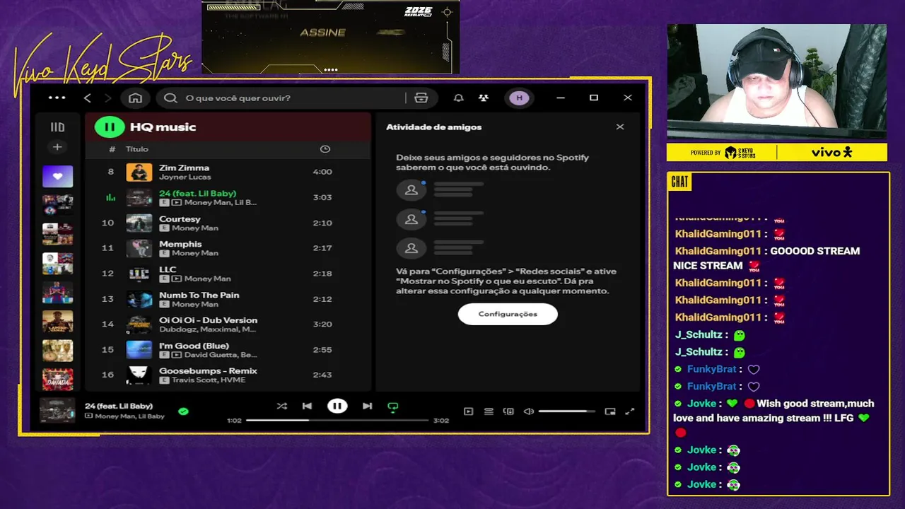Select the Zim Zimma track
This screenshot has height=509, width=905.
point(228,172)
